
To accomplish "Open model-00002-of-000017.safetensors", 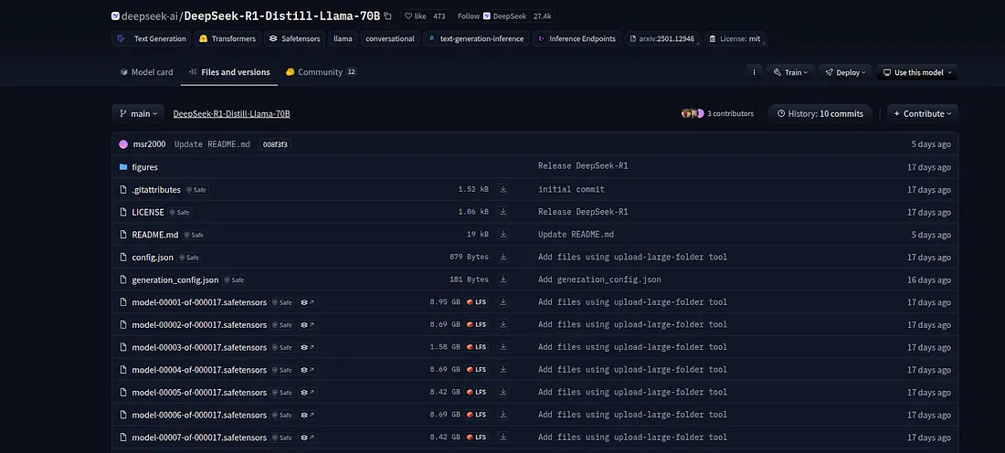I will coord(199,325).
